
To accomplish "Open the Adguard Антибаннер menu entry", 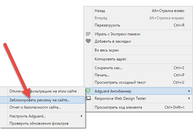I will (139, 91).
